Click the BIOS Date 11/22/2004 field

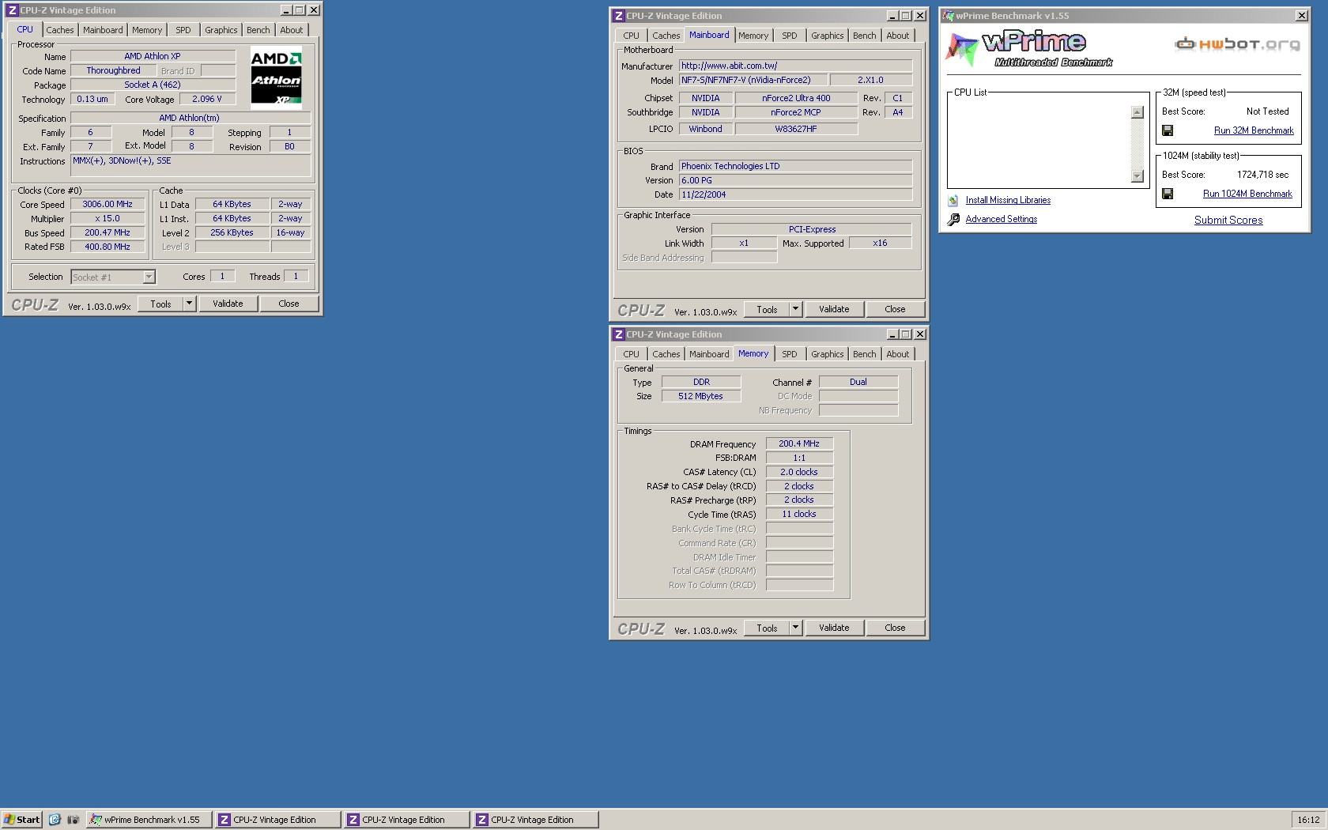point(795,194)
